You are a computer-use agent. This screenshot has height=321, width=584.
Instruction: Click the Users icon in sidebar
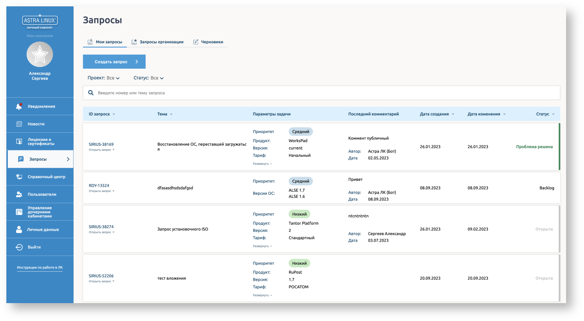pos(19,194)
